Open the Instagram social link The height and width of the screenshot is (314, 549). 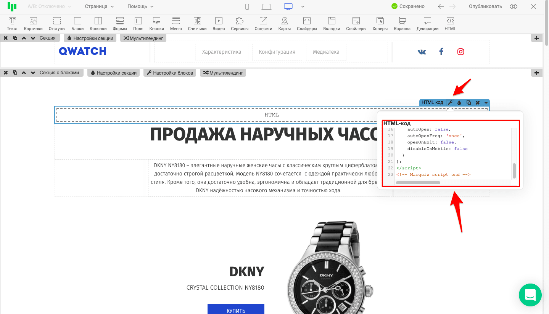461,52
